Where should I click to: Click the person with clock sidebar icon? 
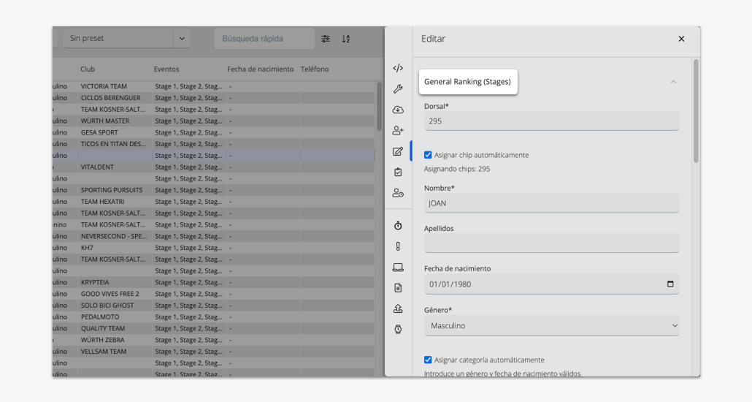point(398,193)
